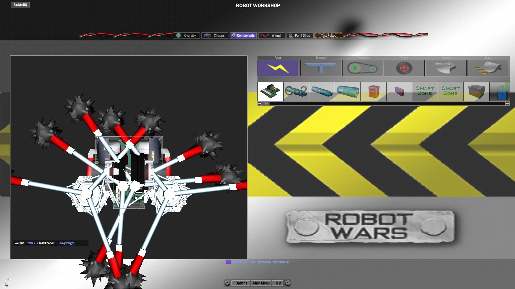The height and width of the screenshot is (289, 515).
Task: Select Smart Zone component beside the purple battery
Action: tap(425, 92)
